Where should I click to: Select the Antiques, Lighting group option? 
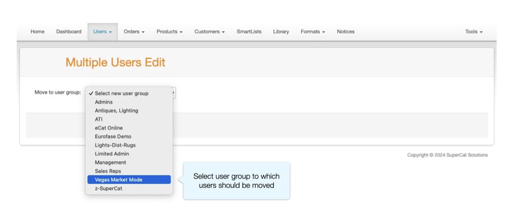(129, 111)
